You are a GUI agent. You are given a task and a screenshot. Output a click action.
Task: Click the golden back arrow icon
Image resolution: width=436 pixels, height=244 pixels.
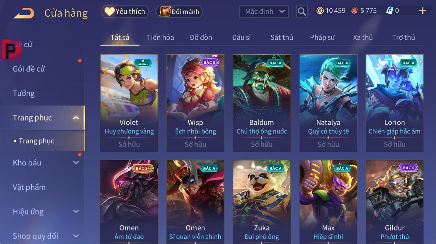point(24,13)
